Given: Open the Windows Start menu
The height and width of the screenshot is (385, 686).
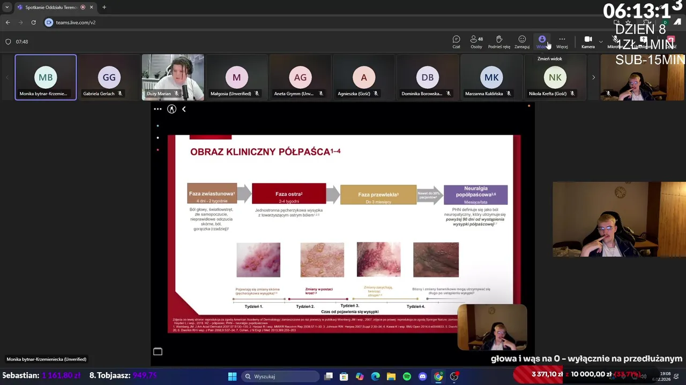Looking at the screenshot, I should tap(232, 376).
